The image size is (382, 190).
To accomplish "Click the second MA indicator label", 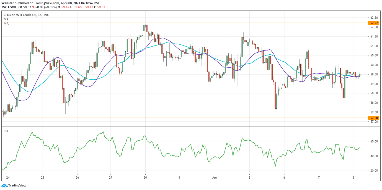I will coord(6,24).
